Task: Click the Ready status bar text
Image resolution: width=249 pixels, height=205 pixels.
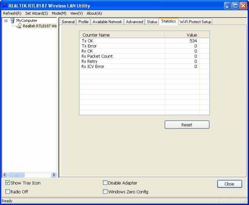Action: click(7, 201)
